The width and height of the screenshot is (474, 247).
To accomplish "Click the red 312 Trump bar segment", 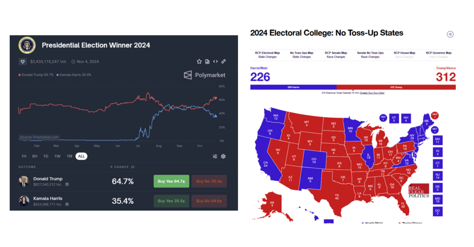I will (396, 87).
